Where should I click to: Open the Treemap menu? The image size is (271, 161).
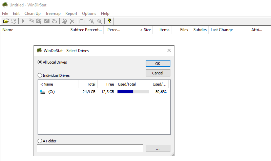tap(53, 14)
